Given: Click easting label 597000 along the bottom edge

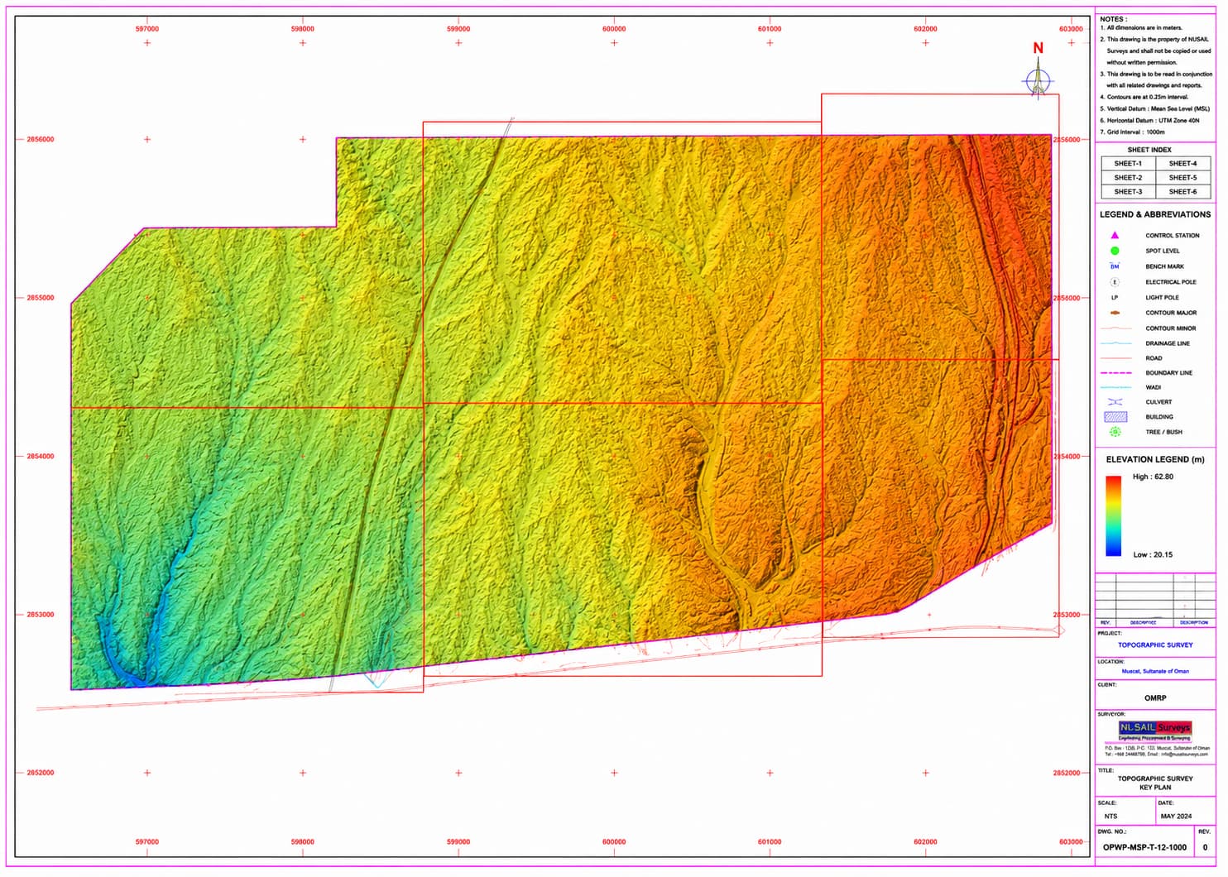Looking at the screenshot, I should [147, 842].
